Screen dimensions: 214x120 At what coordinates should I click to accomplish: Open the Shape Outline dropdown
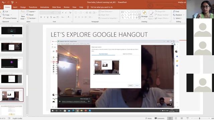tap(162, 15)
